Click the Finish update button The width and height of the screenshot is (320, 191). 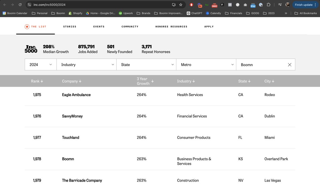pos(305,5)
